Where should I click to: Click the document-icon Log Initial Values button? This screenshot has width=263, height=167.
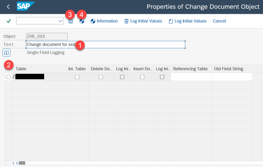click(188, 21)
